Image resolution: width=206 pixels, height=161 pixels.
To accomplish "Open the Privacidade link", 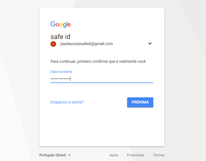I will pyautogui.click(x=135, y=155).
